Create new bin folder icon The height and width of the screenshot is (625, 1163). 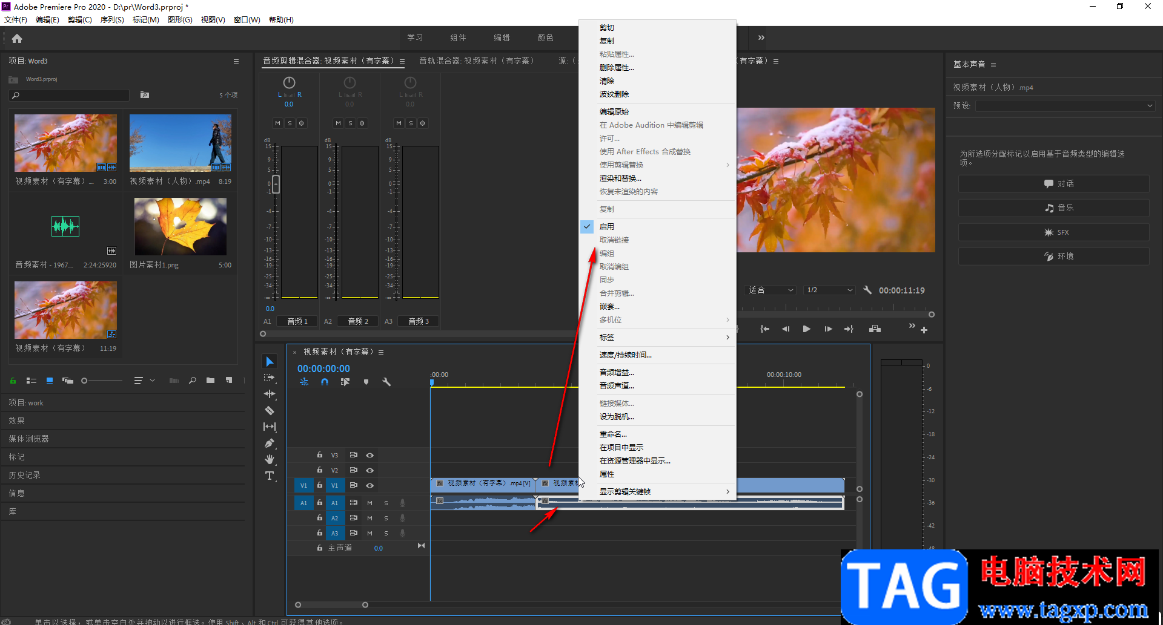[210, 381]
